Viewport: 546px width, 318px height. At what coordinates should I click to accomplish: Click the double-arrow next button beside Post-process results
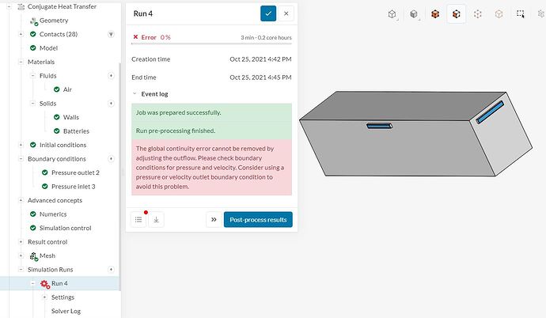214,220
